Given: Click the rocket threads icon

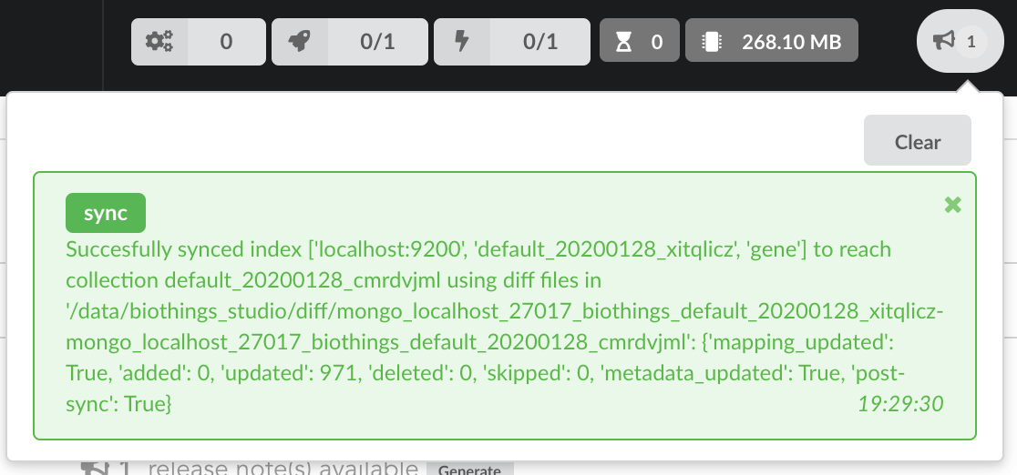Looking at the screenshot, I should pyautogui.click(x=299, y=42).
